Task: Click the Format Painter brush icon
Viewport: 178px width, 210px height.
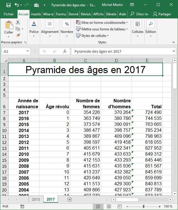Action: [x=18, y=35]
